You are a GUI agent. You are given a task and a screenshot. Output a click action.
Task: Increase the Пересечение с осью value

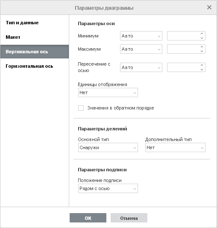point(202,65)
